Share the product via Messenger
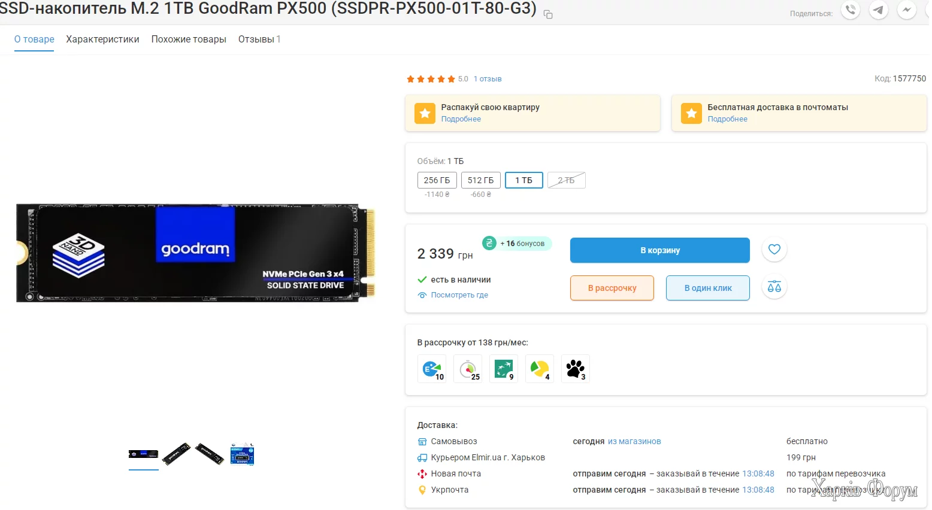This screenshot has width=932, height=510. click(x=907, y=10)
